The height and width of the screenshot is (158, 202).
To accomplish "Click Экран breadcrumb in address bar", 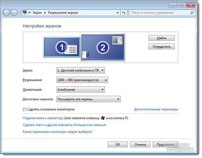I will coord(37,13).
